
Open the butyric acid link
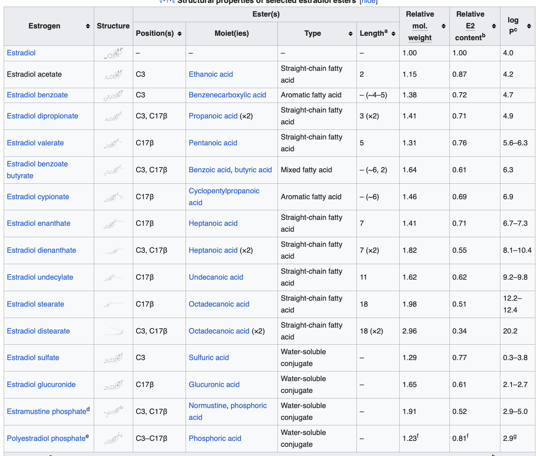pos(253,170)
